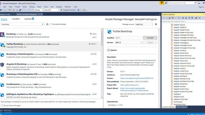
Task: Click Collapse All icon in Solution Explorer
Action: [x=189, y=18]
